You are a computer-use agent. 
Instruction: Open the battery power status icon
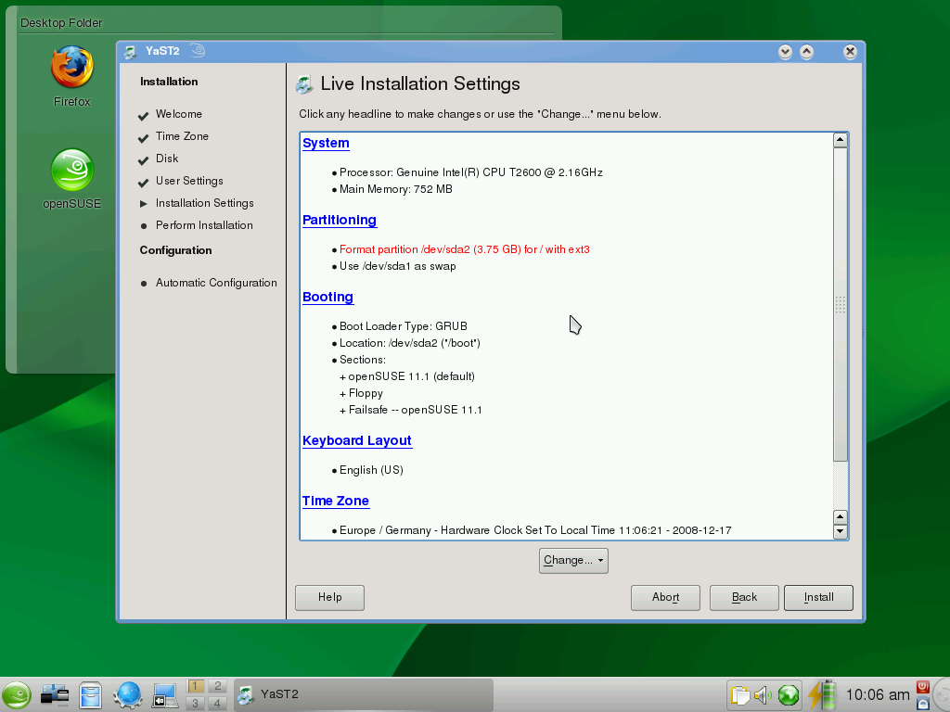tap(822, 693)
